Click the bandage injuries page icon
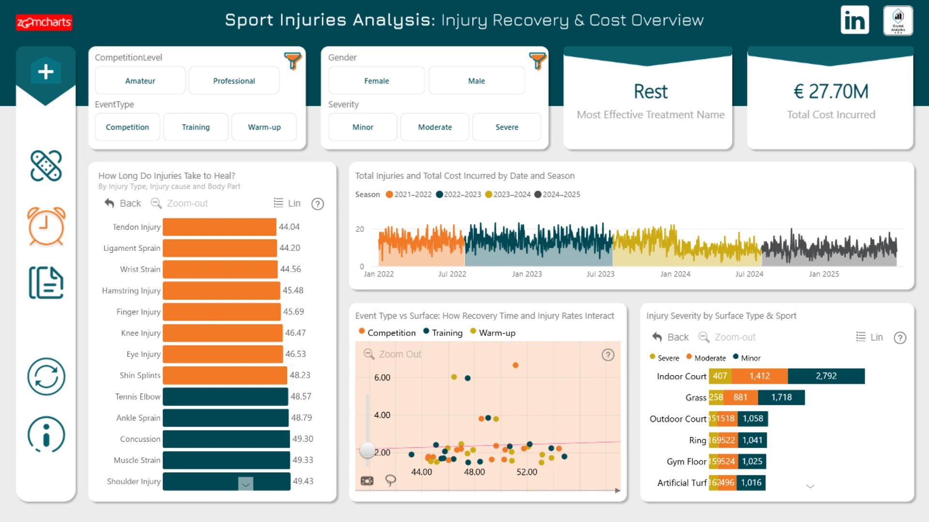Image resolution: width=929 pixels, height=522 pixels. (46, 166)
